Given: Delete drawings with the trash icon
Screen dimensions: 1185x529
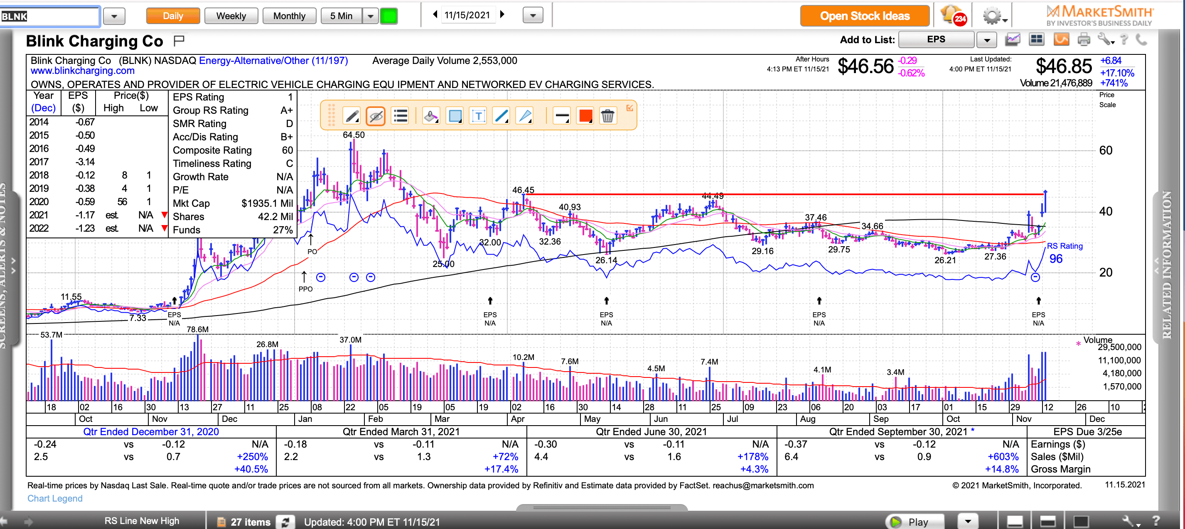Looking at the screenshot, I should point(608,116).
